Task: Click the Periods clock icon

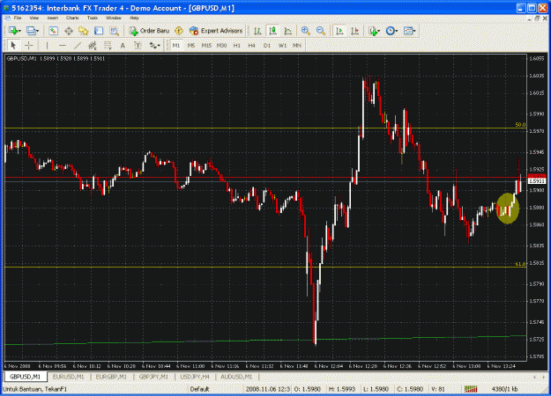Action: coord(390,31)
